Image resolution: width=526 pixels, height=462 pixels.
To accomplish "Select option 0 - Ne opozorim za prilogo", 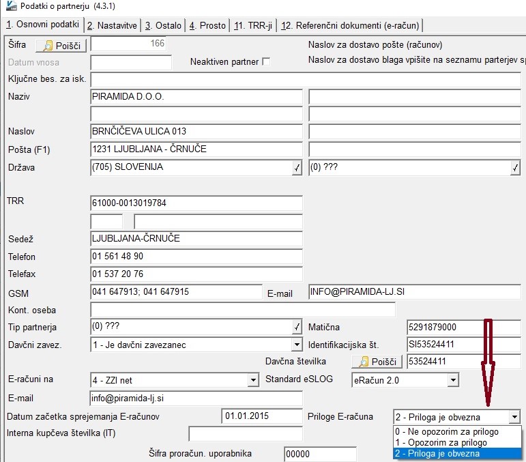I will [x=457, y=431].
